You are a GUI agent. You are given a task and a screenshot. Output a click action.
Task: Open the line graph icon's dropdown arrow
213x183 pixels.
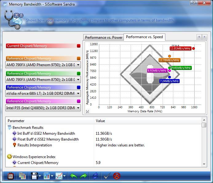point(64,176)
